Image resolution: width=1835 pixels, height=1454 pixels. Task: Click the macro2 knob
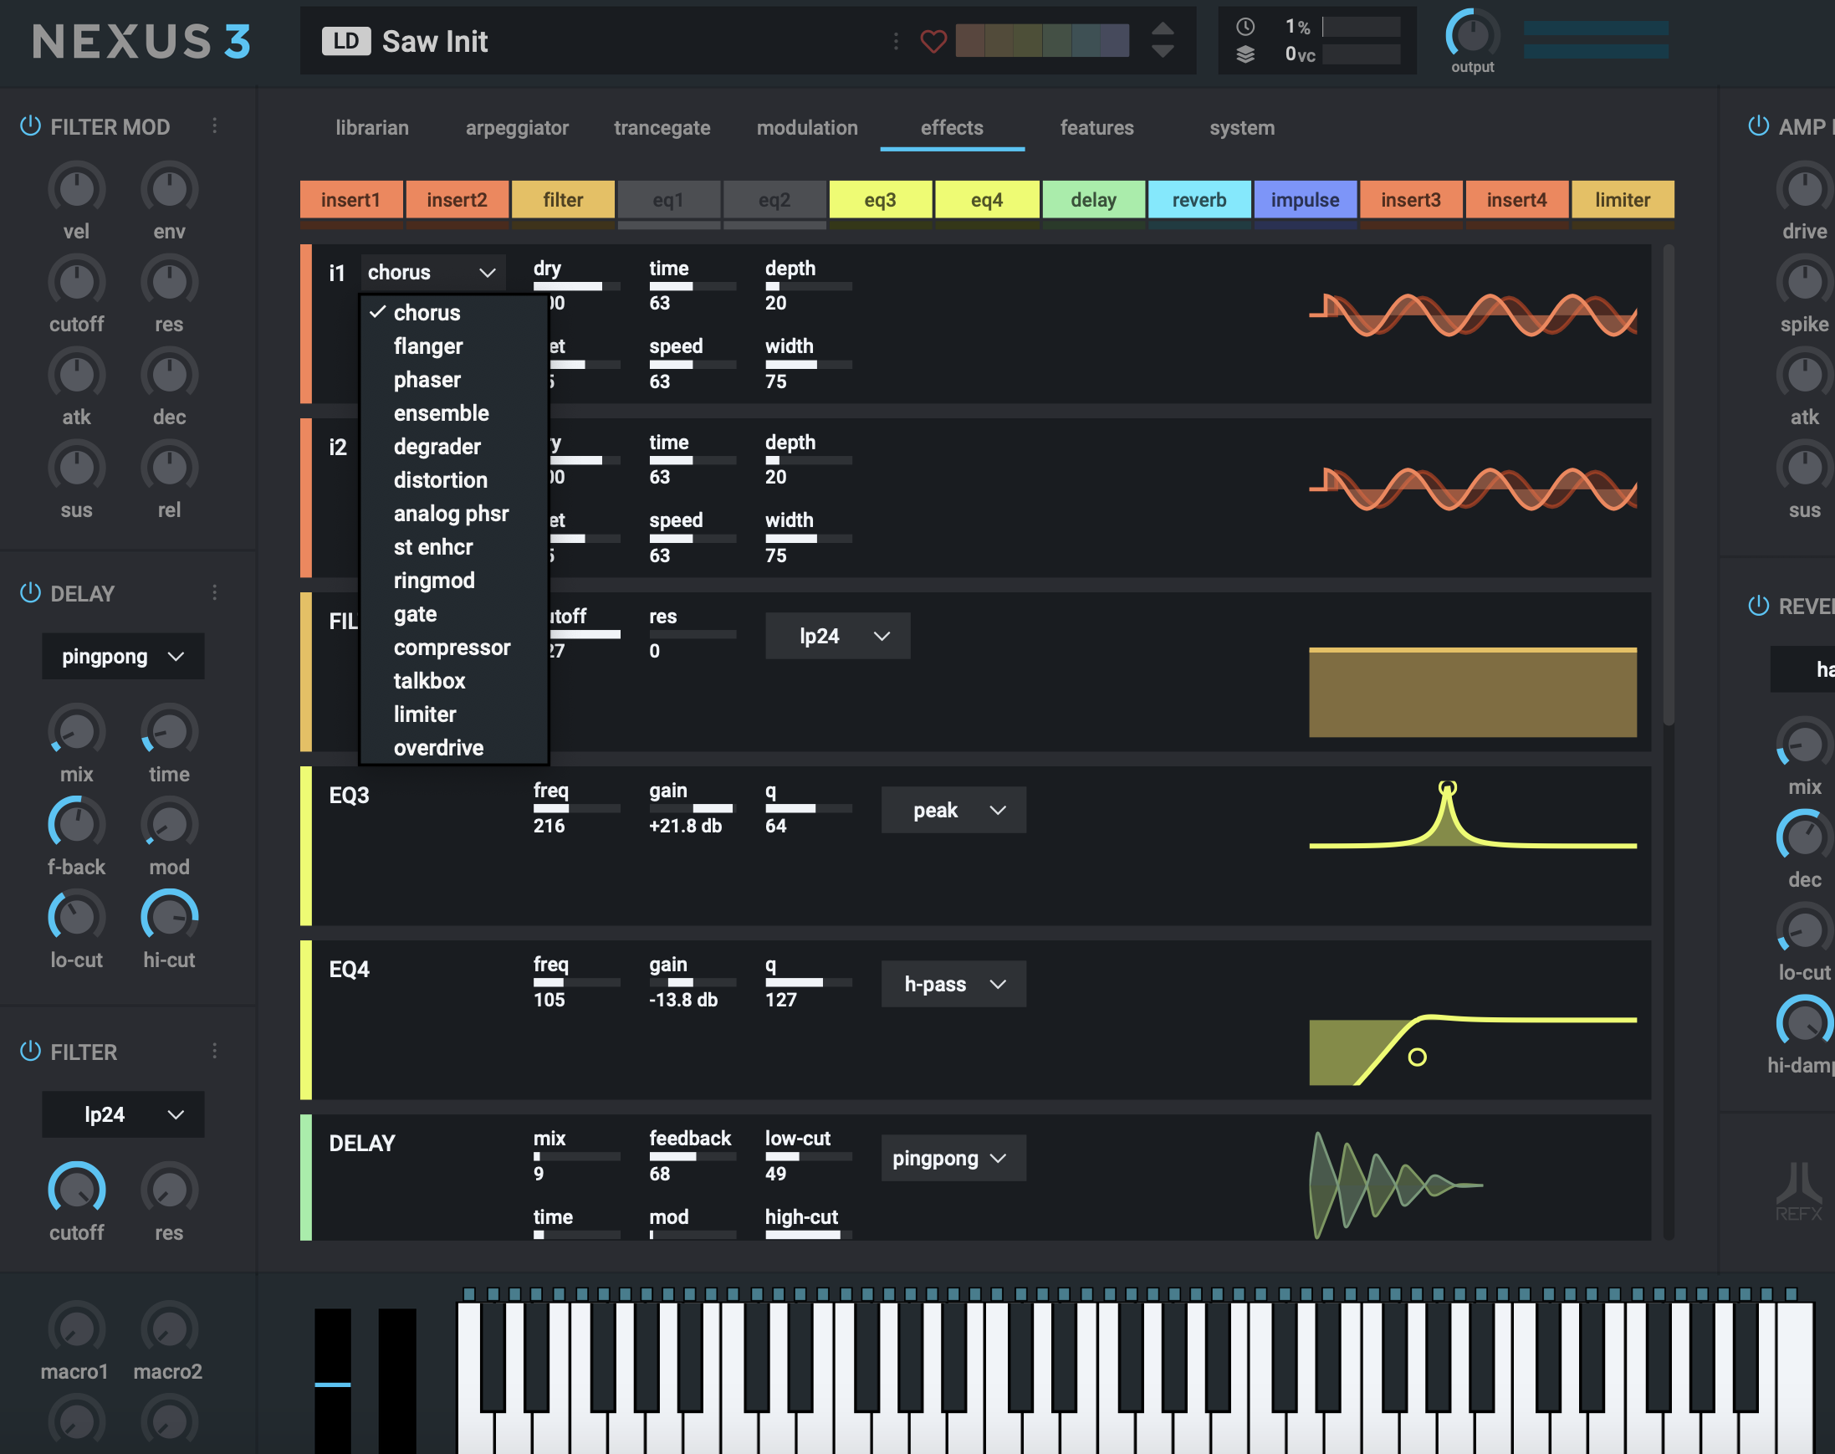tap(168, 1328)
